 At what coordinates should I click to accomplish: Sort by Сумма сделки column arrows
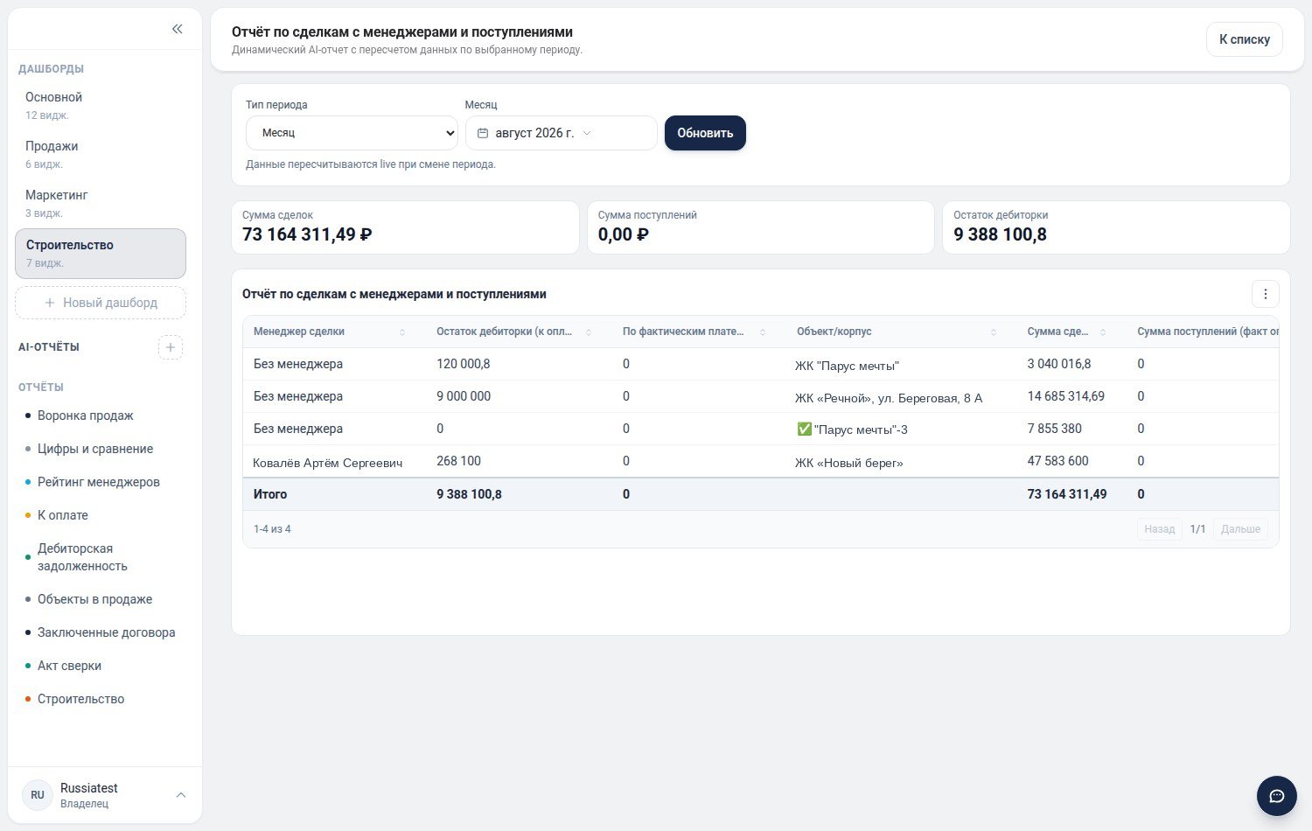[x=1103, y=332]
